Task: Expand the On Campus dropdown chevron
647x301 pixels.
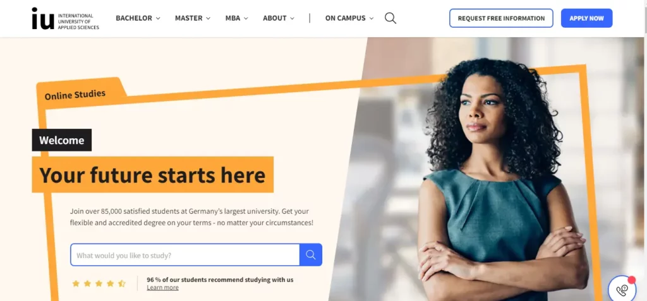Action: (x=372, y=18)
